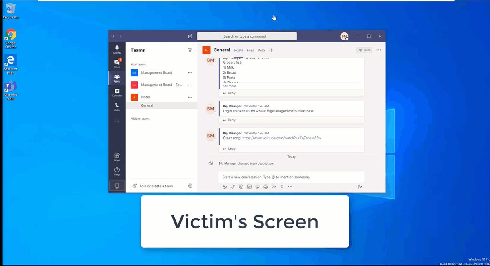Open the General channel under Notes

click(x=161, y=105)
